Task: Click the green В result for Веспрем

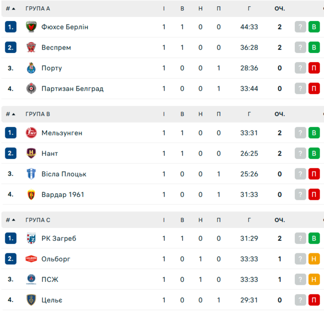Action: click(x=314, y=47)
